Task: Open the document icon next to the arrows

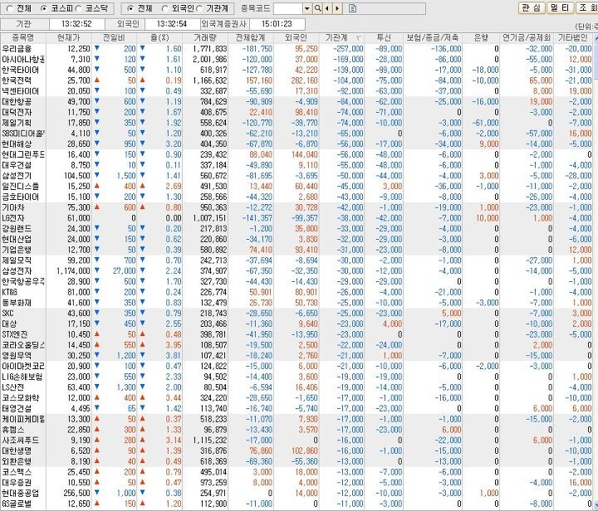Action: [x=352, y=8]
